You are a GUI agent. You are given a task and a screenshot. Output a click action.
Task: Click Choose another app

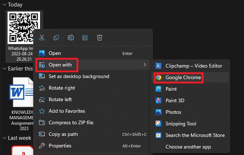click(188, 147)
